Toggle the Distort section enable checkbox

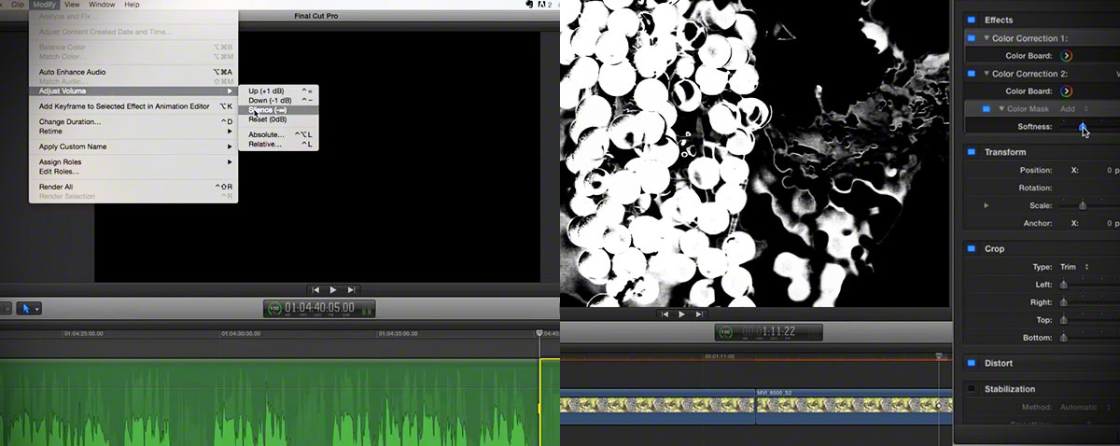971,363
